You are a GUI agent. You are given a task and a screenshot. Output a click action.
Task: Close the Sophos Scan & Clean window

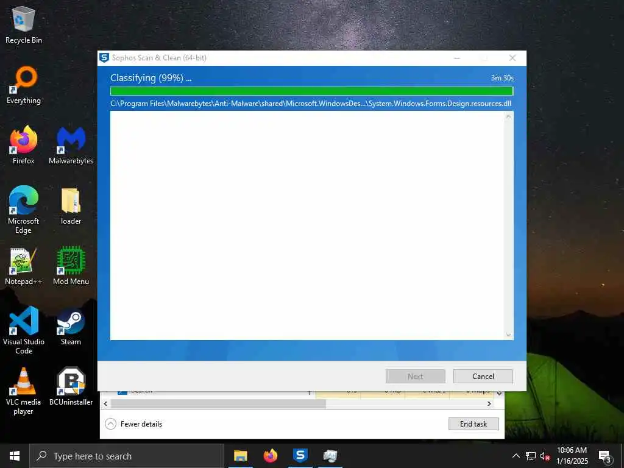(x=512, y=58)
